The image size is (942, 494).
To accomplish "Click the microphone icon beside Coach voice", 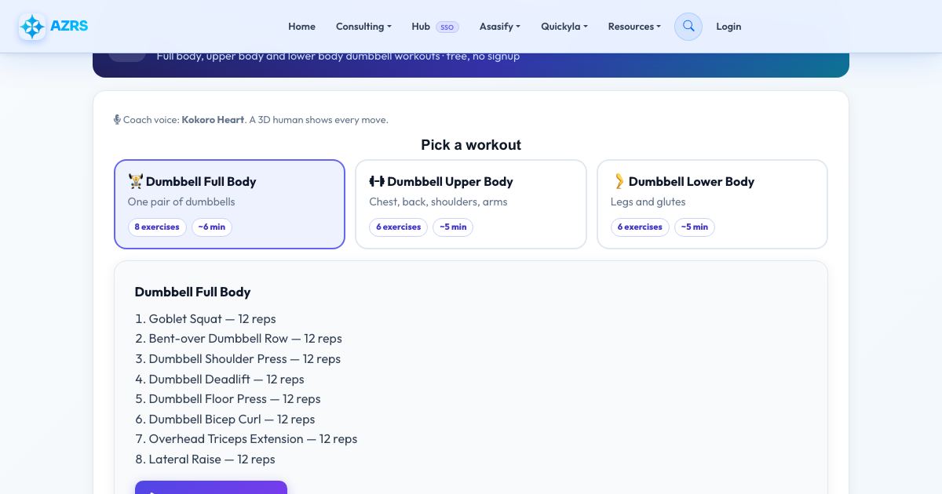I will (x=117, y=120).
